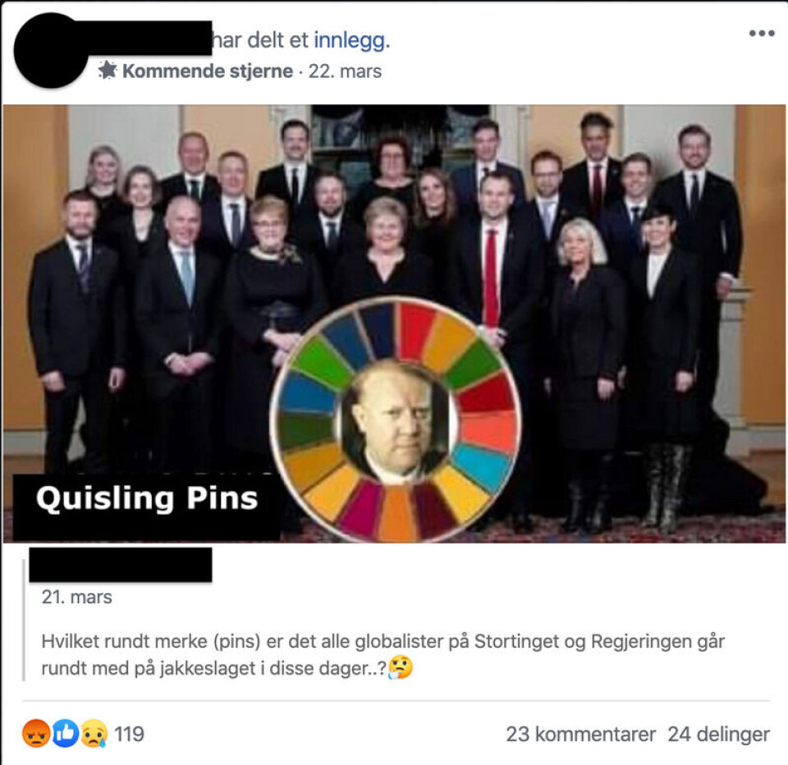Show who reacted via the 119 count
Screen dimensions: 788x765
(x=129, y=735)
